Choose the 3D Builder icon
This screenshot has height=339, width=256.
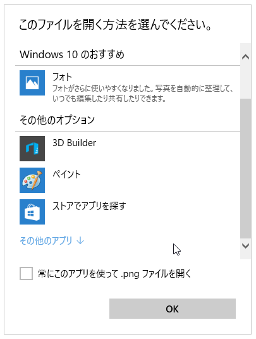(32, 149)
